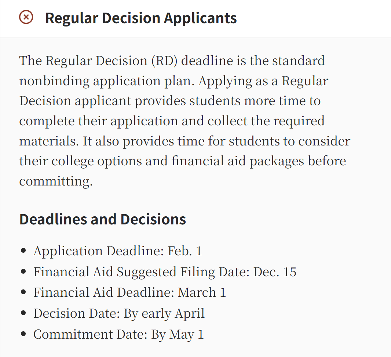This screenshot has height=357, width=391.
Task: Click the Decision Date: By early April item
Action: click(x=119, y=313)
